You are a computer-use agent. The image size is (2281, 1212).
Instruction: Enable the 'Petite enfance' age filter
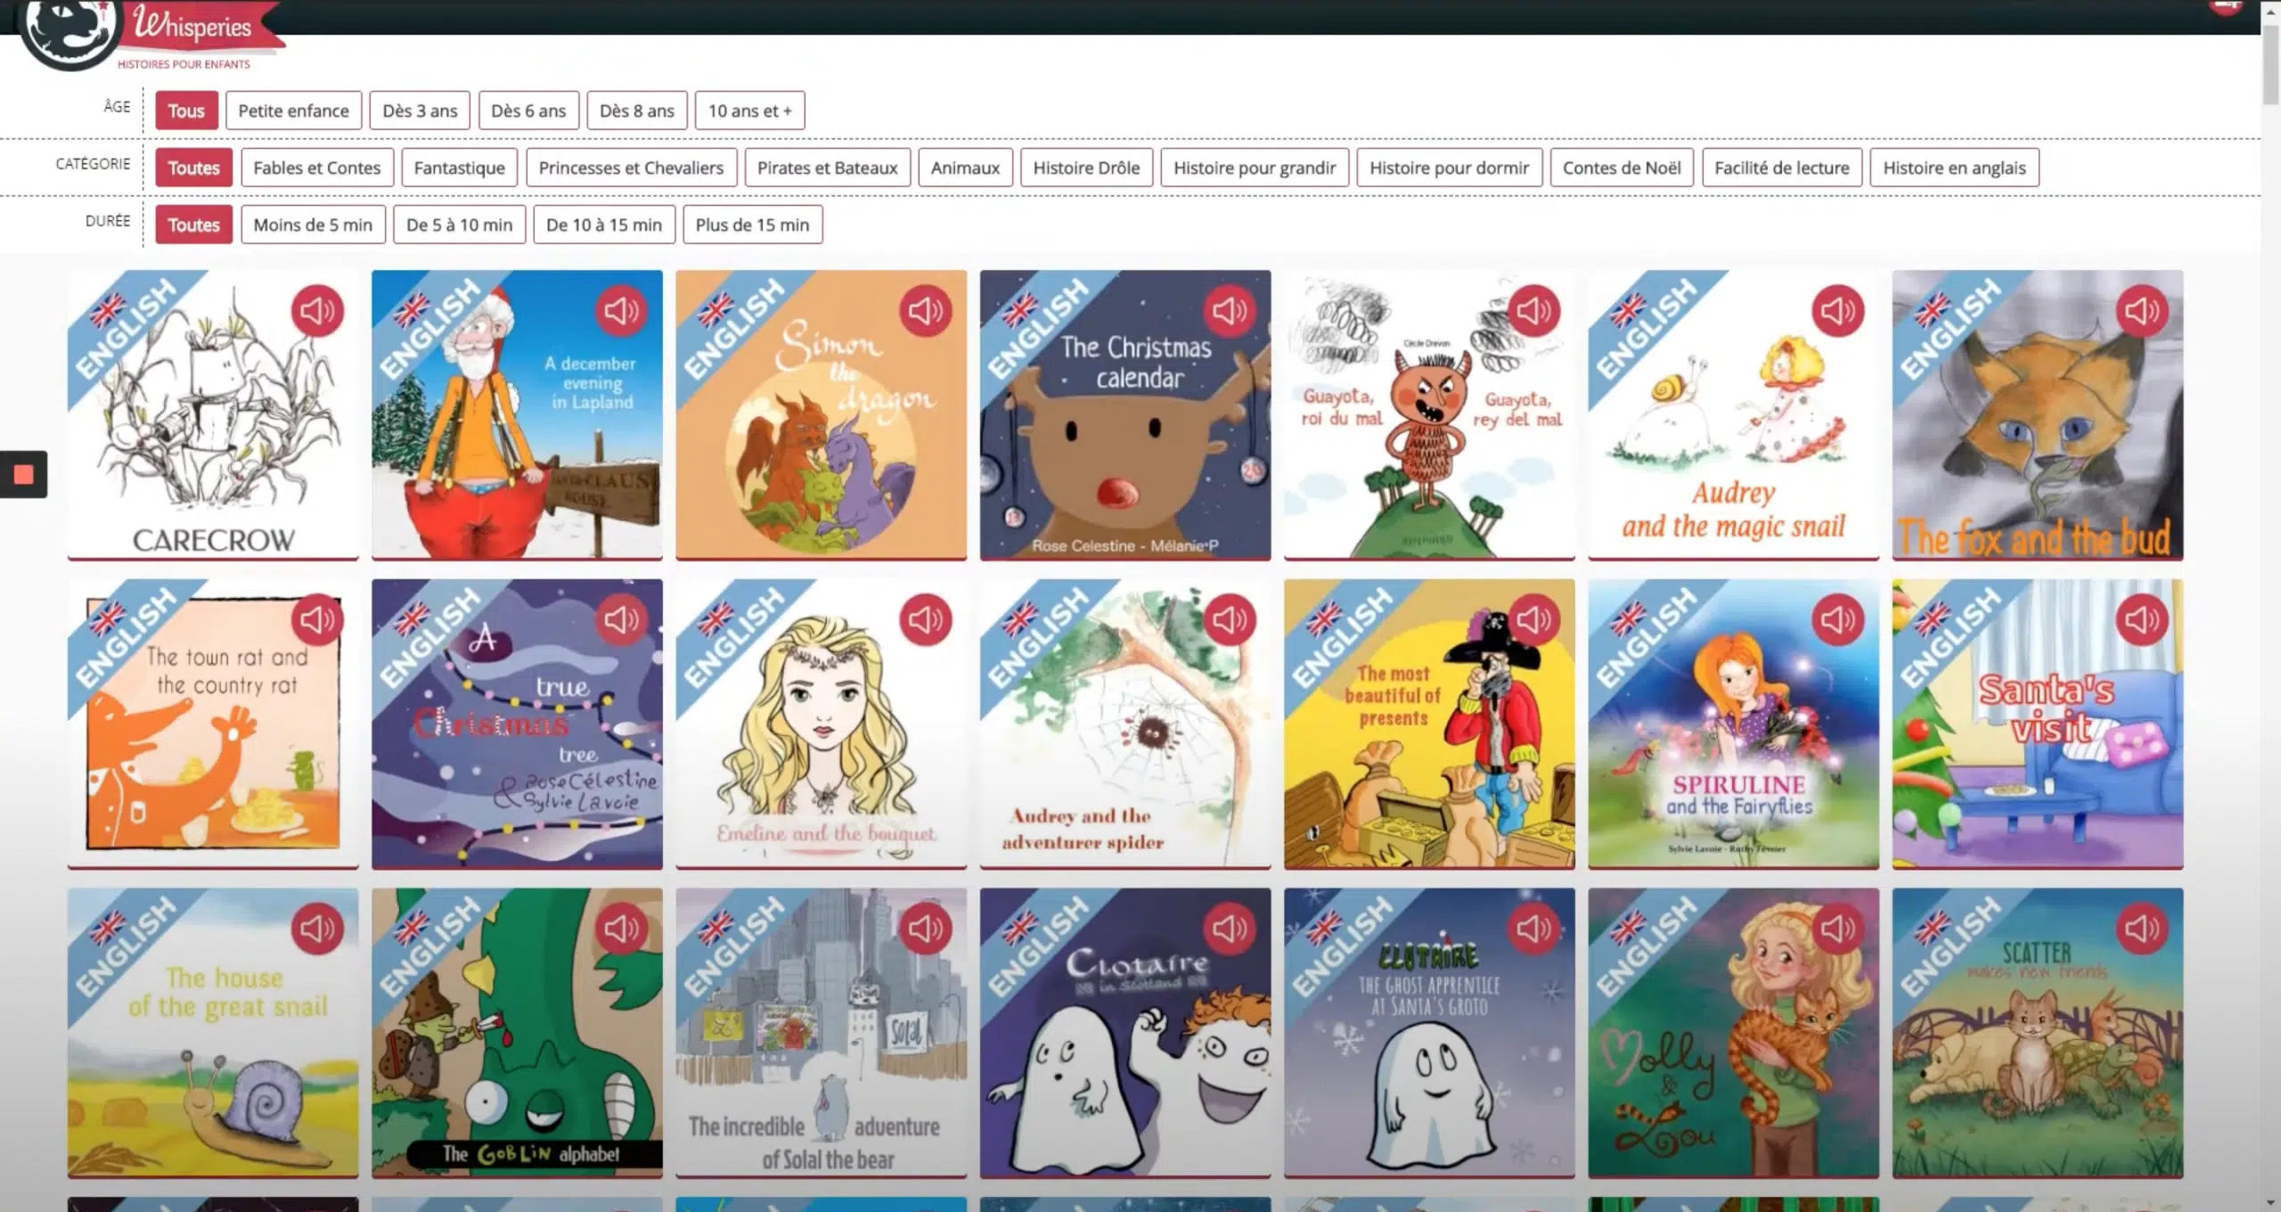coord(293,111)
